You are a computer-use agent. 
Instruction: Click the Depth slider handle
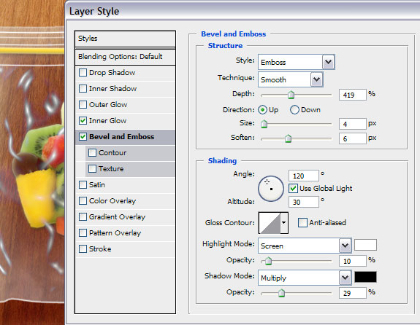click(291, 95)
